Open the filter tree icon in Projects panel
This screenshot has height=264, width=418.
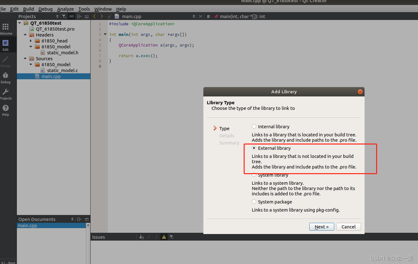[x=64, y=16]
